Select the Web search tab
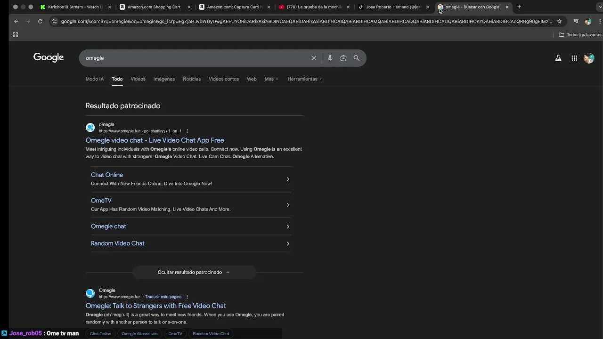Image resolution: width=603 pixels, height=339 pixels. coord(252,79)
